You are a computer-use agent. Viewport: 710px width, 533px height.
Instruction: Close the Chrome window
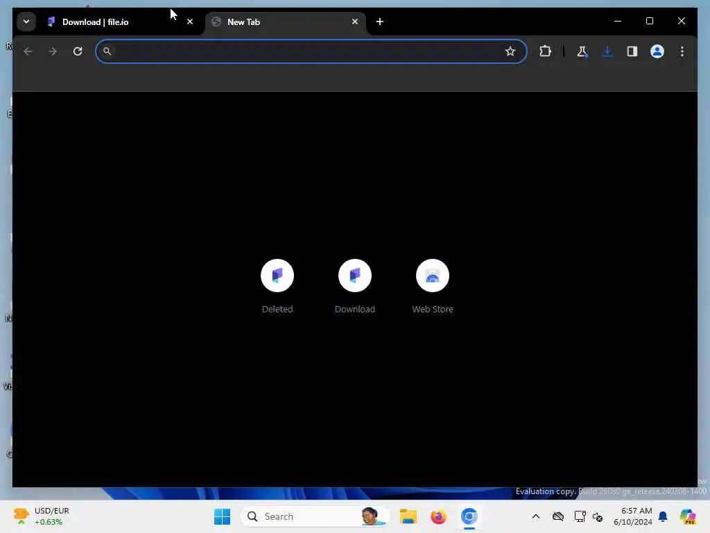[682, 22]
